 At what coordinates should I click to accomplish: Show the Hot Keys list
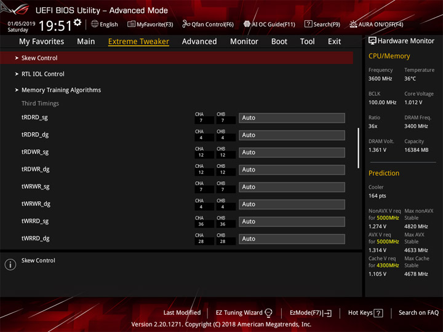click(365, 313)
